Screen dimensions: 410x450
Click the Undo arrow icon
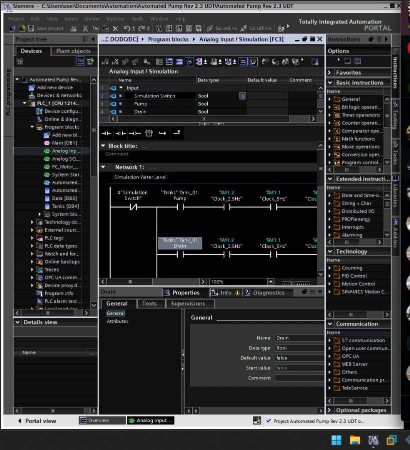[x=127, y=28]
